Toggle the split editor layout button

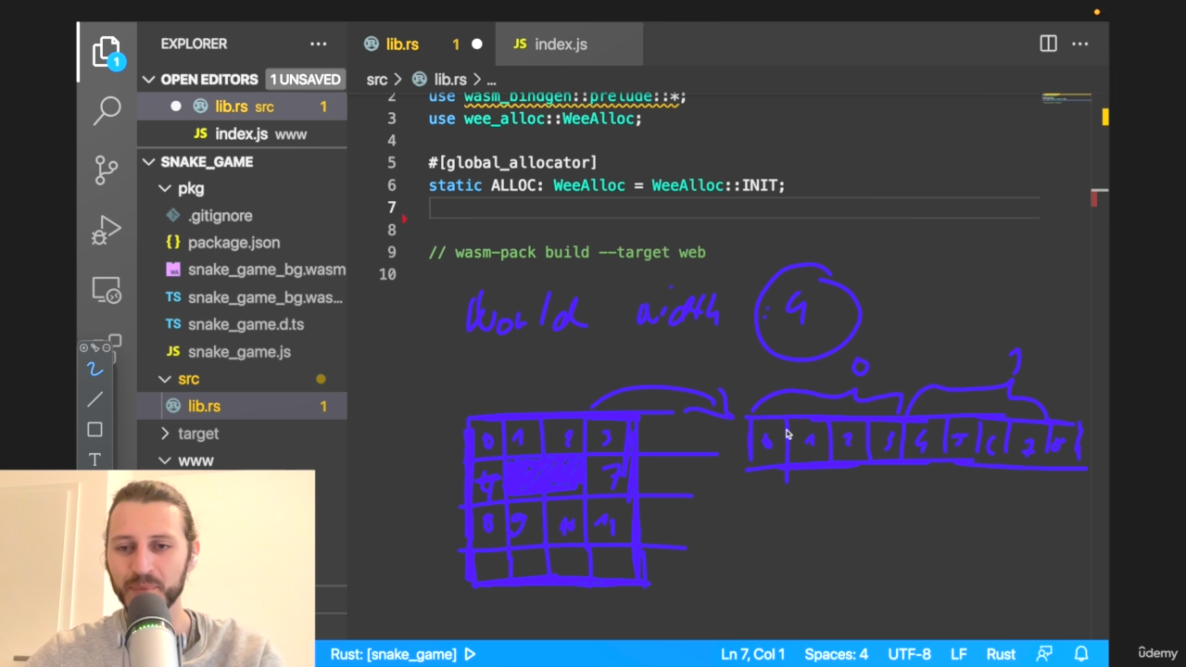pyautogui.click(x=1048, y=44)
